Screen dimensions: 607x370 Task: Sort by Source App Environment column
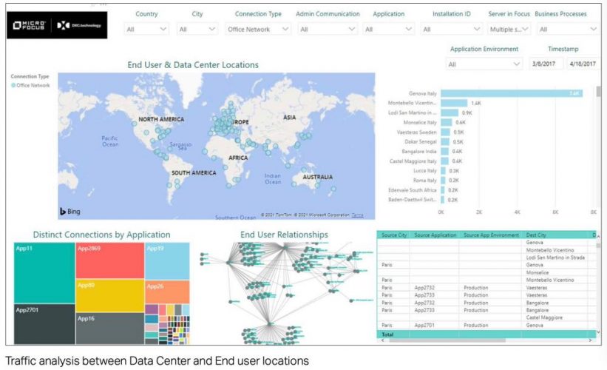491,235
